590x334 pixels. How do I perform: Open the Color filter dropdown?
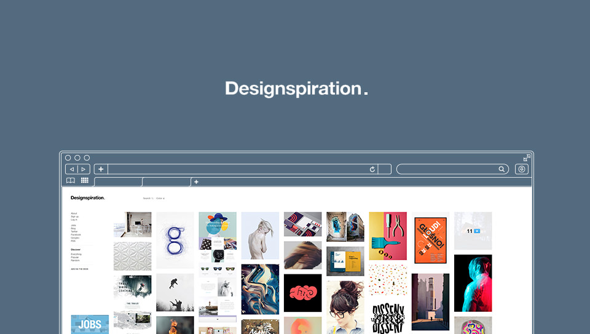click(x=160, y=198)
